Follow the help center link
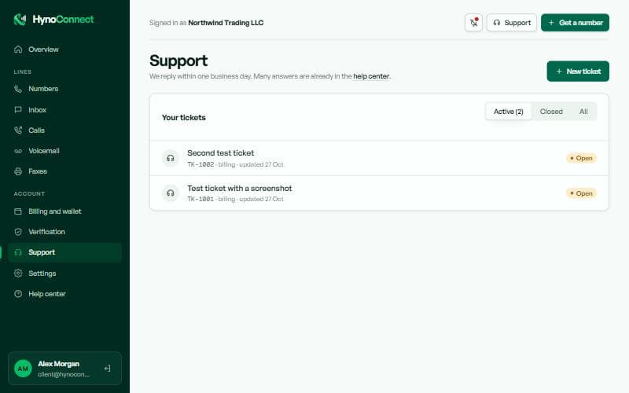Viewport: 629px width, 393px height. [x=371, y=76]
